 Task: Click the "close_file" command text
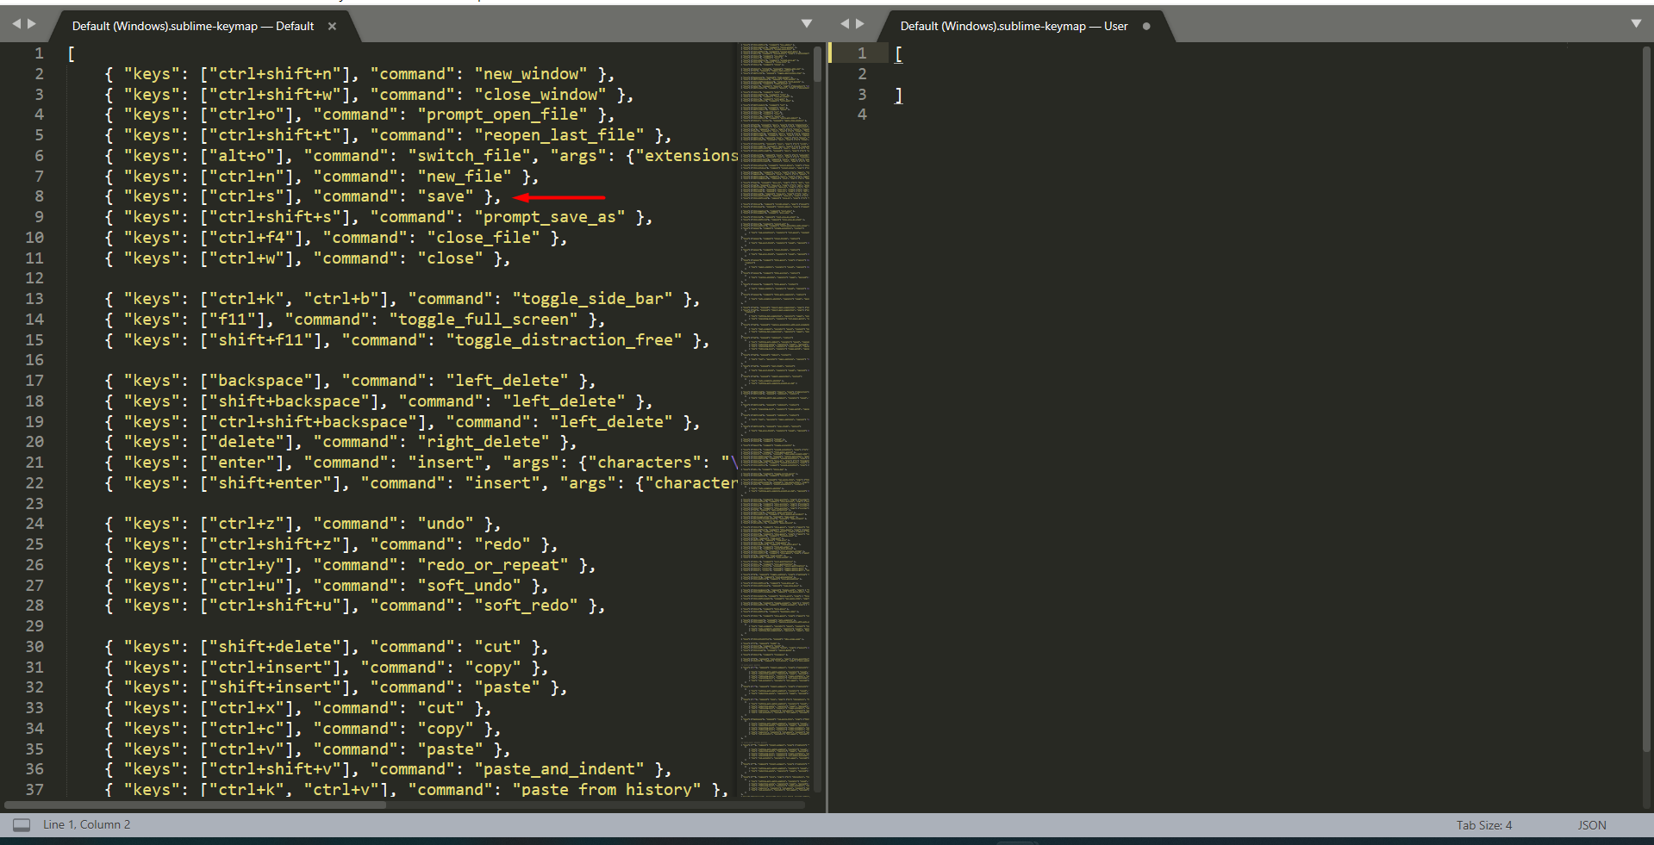coord(484,238)
